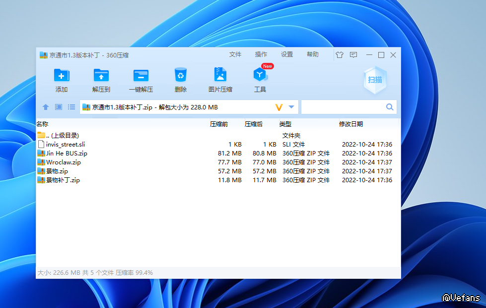Open the 设置 (Settings) menu
The image size is (486, 308).
coord(287,54)
